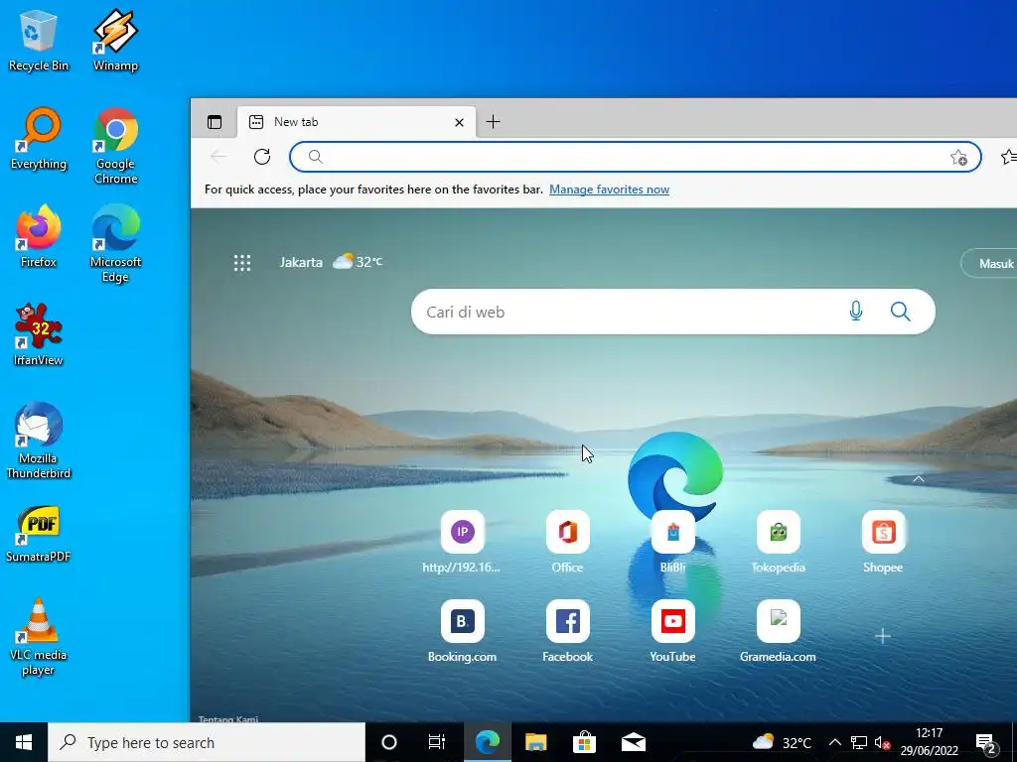The width and height of the screenshot is (1017, 762).
Task: Open the app launcher grid icon
Action: tap(242, 262)
